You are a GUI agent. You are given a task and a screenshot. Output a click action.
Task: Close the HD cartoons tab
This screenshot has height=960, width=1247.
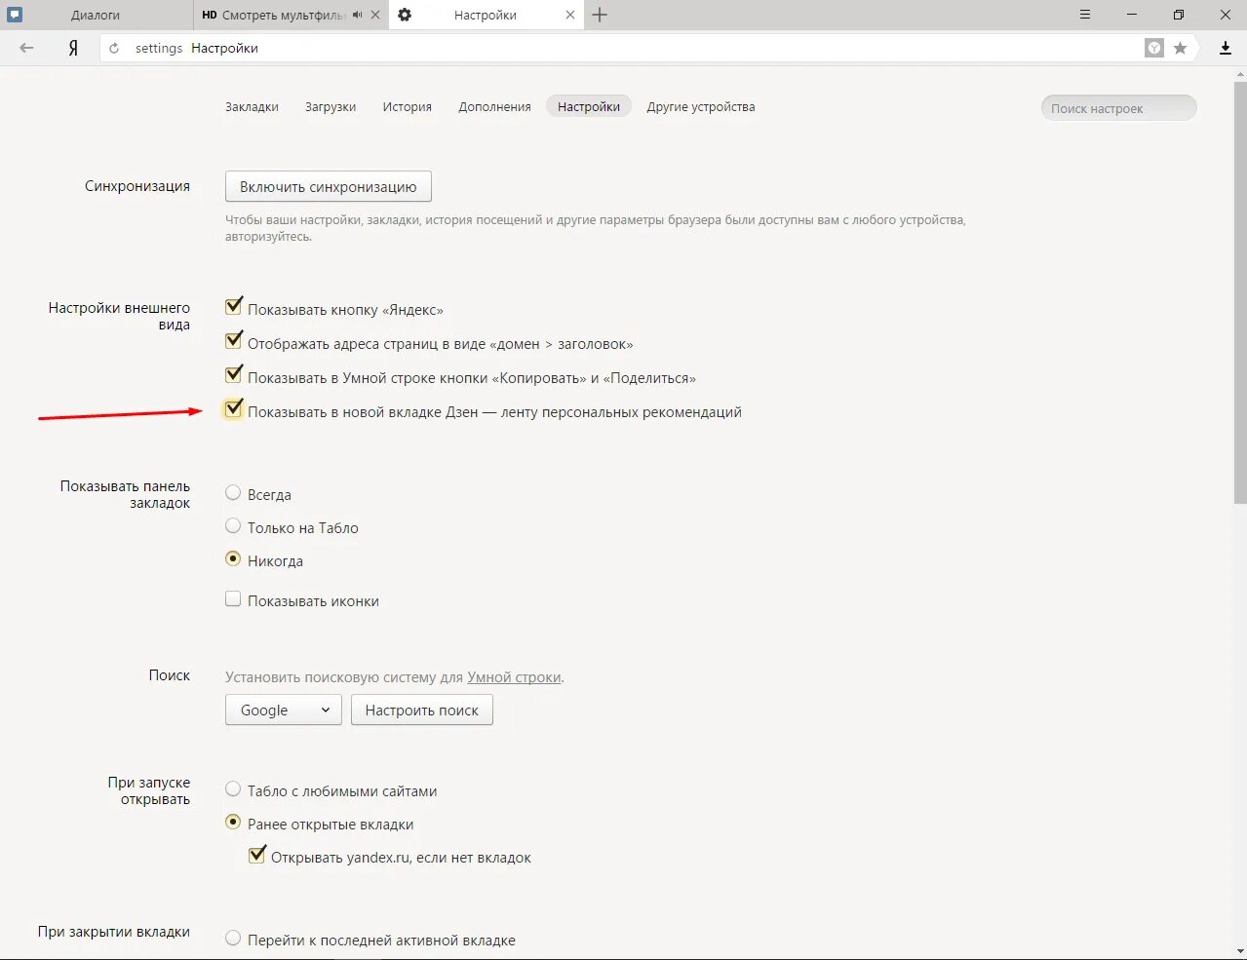click(x=375, y=15)
